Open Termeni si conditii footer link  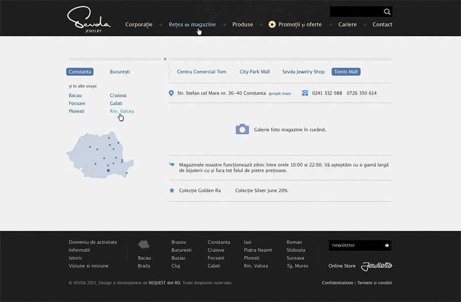tap(375, 283)
